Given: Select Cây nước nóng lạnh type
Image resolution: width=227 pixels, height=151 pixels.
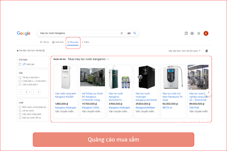Looking at the screenshot, I should pos(20,114).
